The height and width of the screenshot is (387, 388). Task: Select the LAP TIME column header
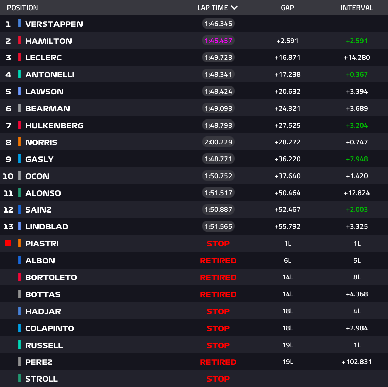click(213, 8)
